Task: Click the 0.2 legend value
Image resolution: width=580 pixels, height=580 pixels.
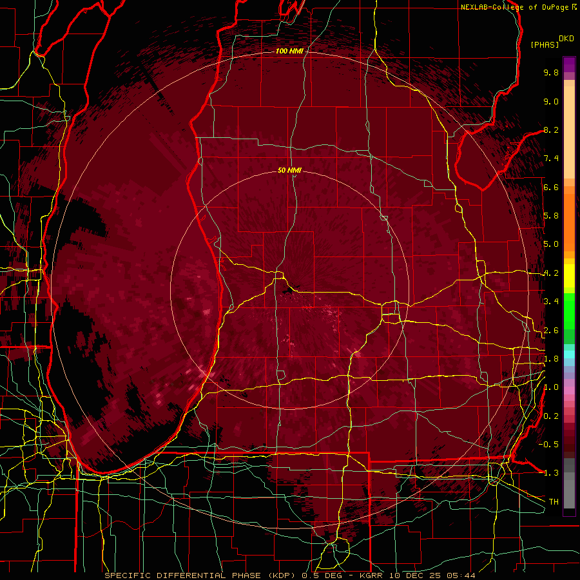Action: tap(551, 416)
